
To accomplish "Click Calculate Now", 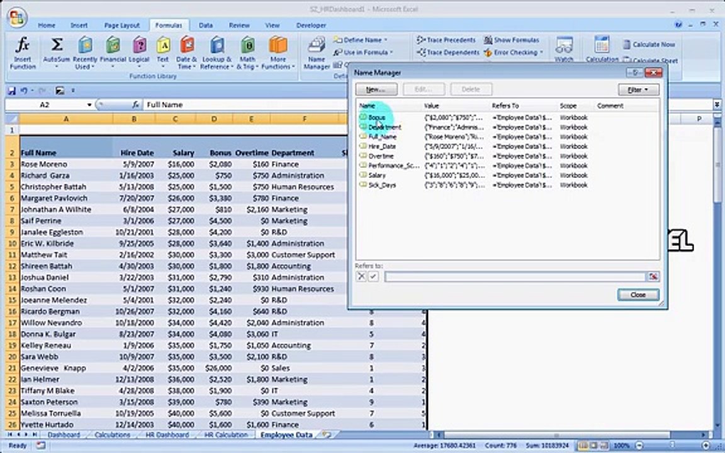I will pyautogui.click(x=649, y=45).
